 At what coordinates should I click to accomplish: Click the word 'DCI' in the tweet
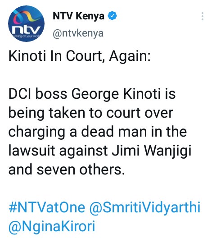pos(20,94)
